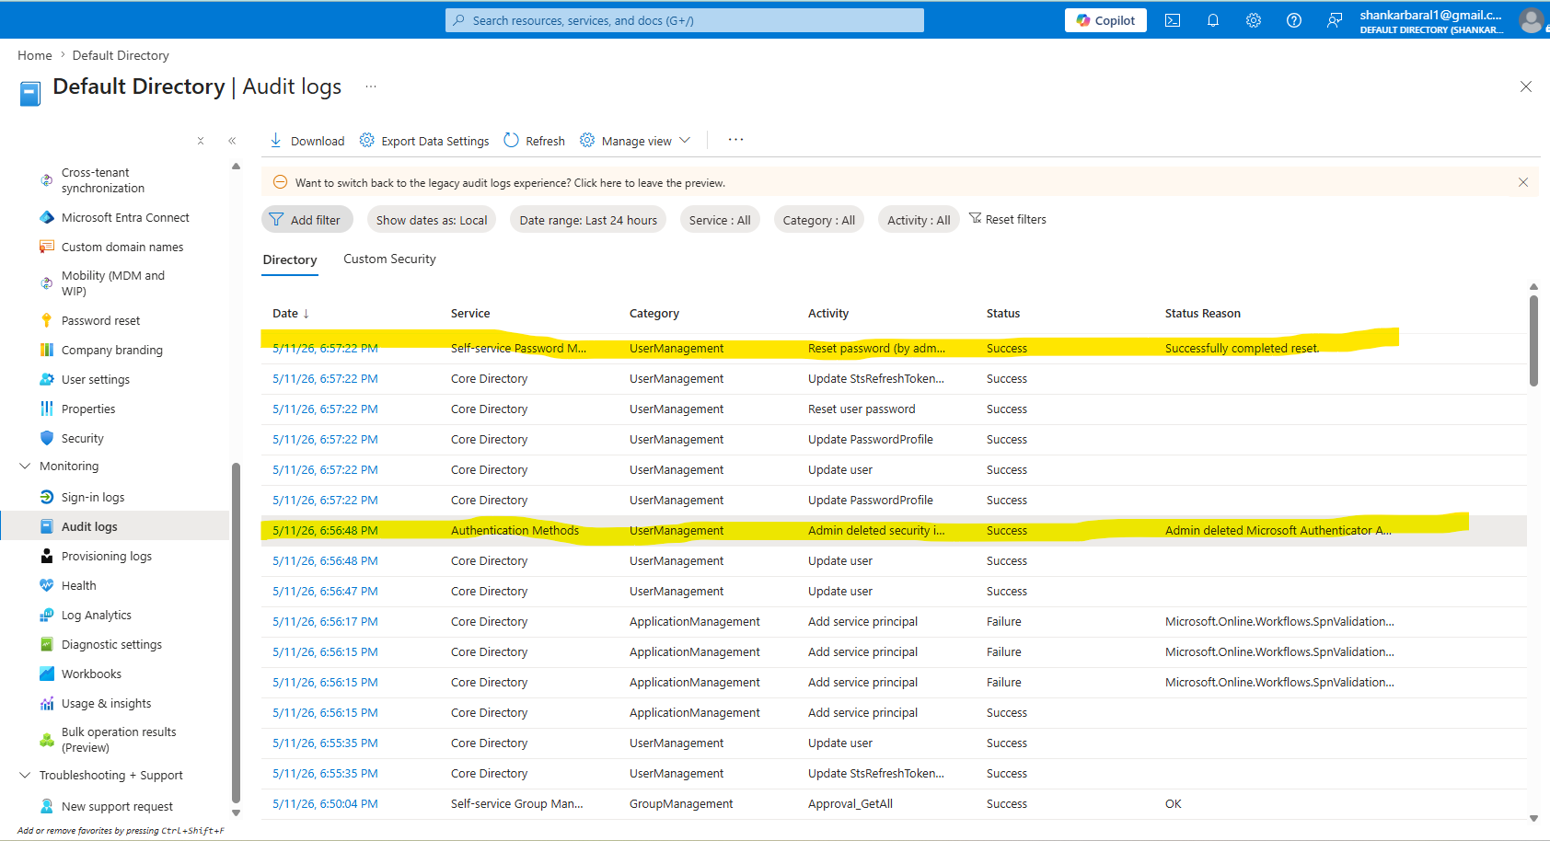This screenshot has width=1550, height=841.
Task: Open the Copilot assistant
Action: click(x=1105, y=20)
